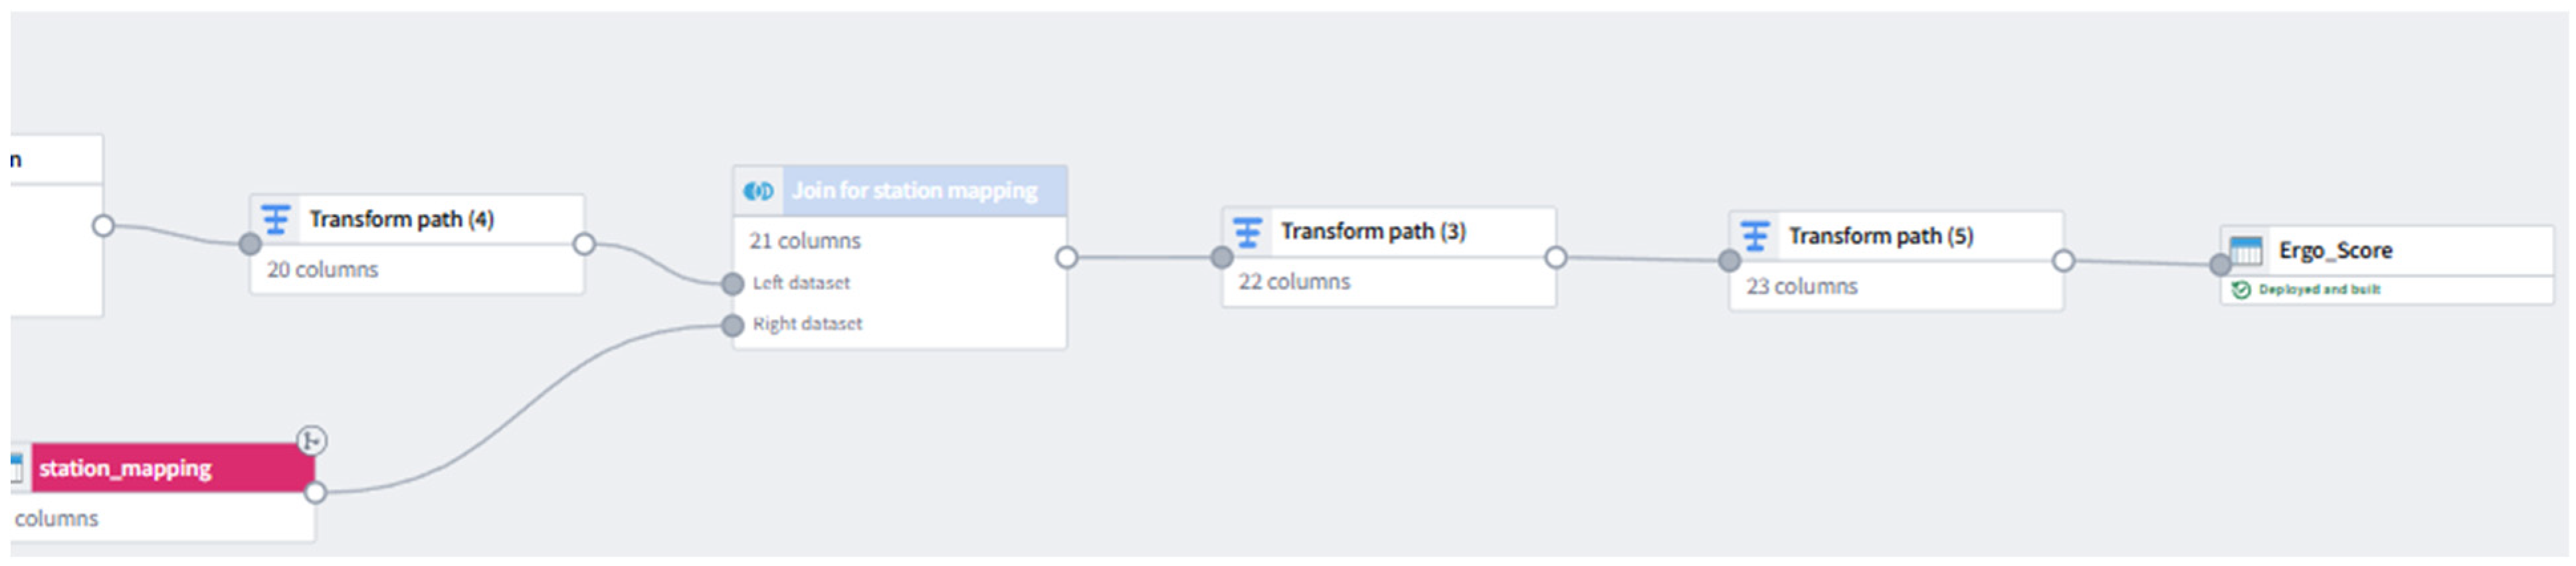Select the Transform path (5) node title

1880,237
